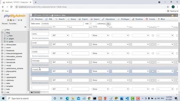Open the More dropdown tab
The width and height of the screenshot is (180, 101).
161,19
